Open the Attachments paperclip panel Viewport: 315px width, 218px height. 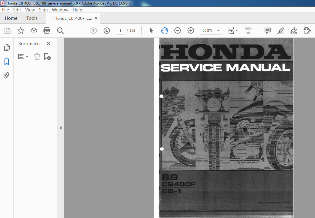[6, 76]
